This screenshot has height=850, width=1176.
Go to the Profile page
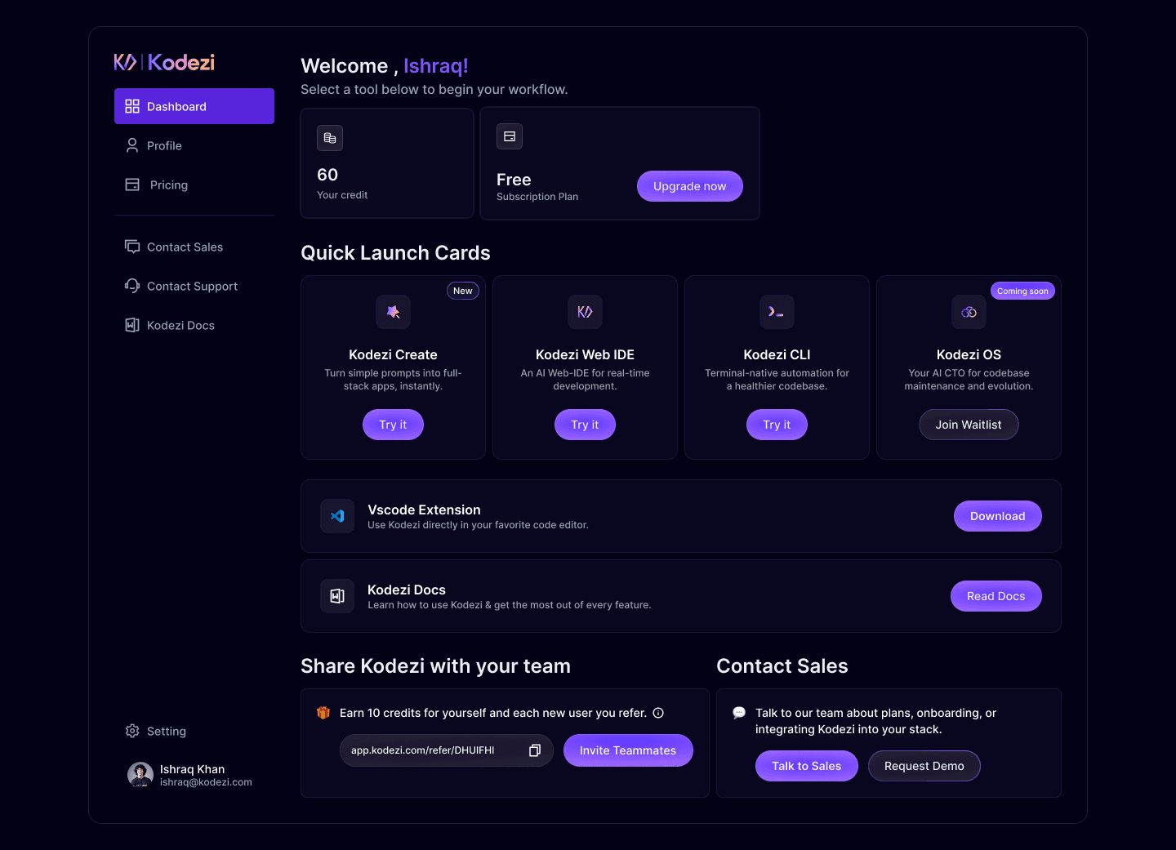coord(163,145)
